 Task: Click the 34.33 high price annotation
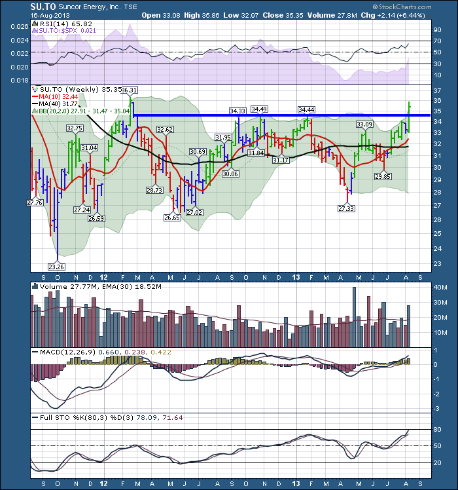click(x=238, y=111)
